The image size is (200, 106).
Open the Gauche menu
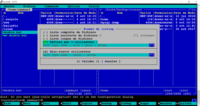(9, 7)
